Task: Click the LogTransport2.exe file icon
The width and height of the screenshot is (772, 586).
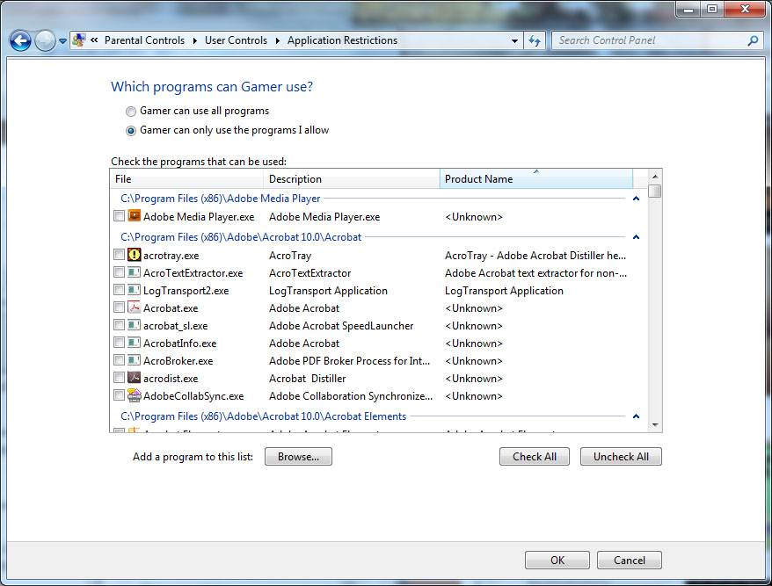Action: 134,290
